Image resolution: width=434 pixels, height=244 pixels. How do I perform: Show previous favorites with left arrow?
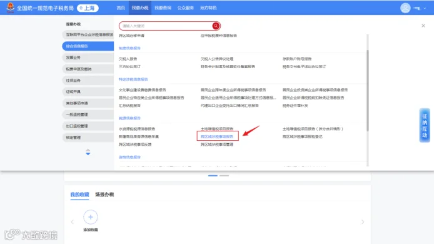tap(73, 222)
